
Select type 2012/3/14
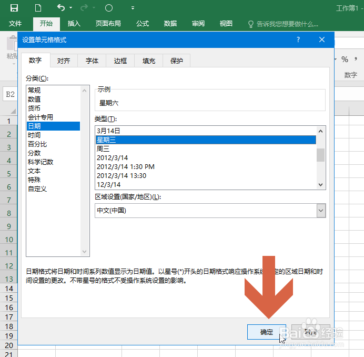tap(206, 158)
